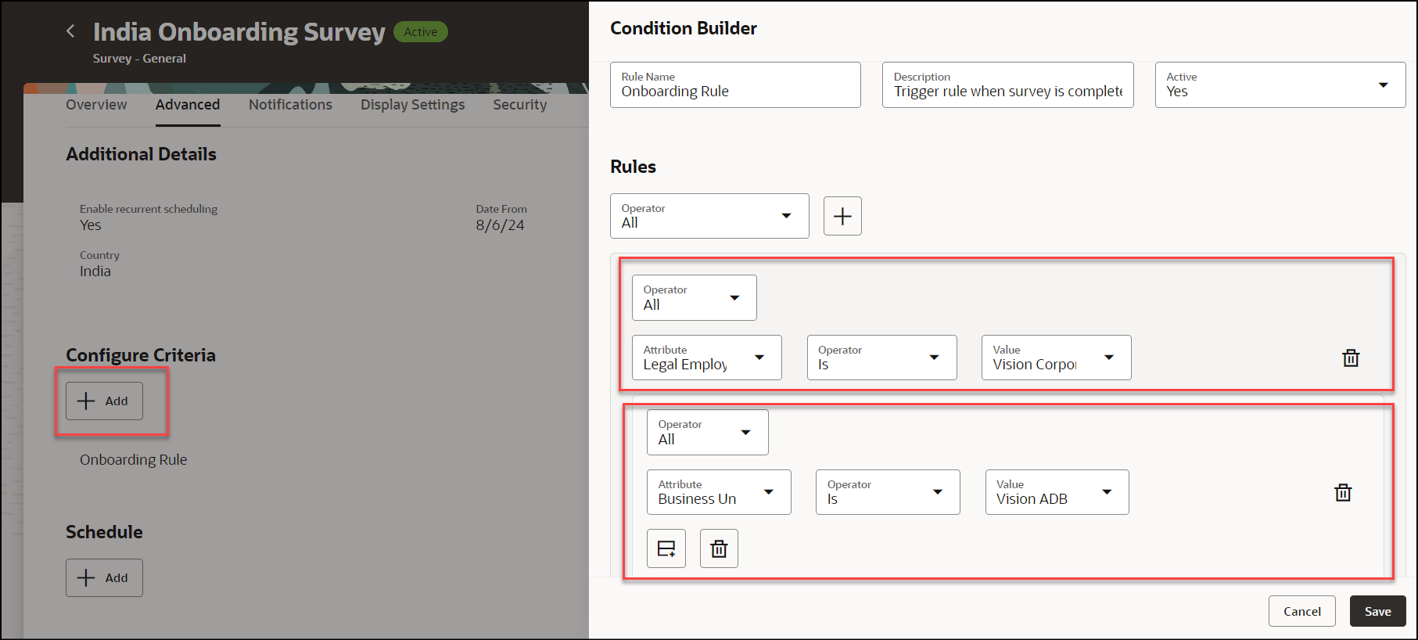1418x640 pixels.
Task: Click the Additional Details heading
Action: [142, 154]
